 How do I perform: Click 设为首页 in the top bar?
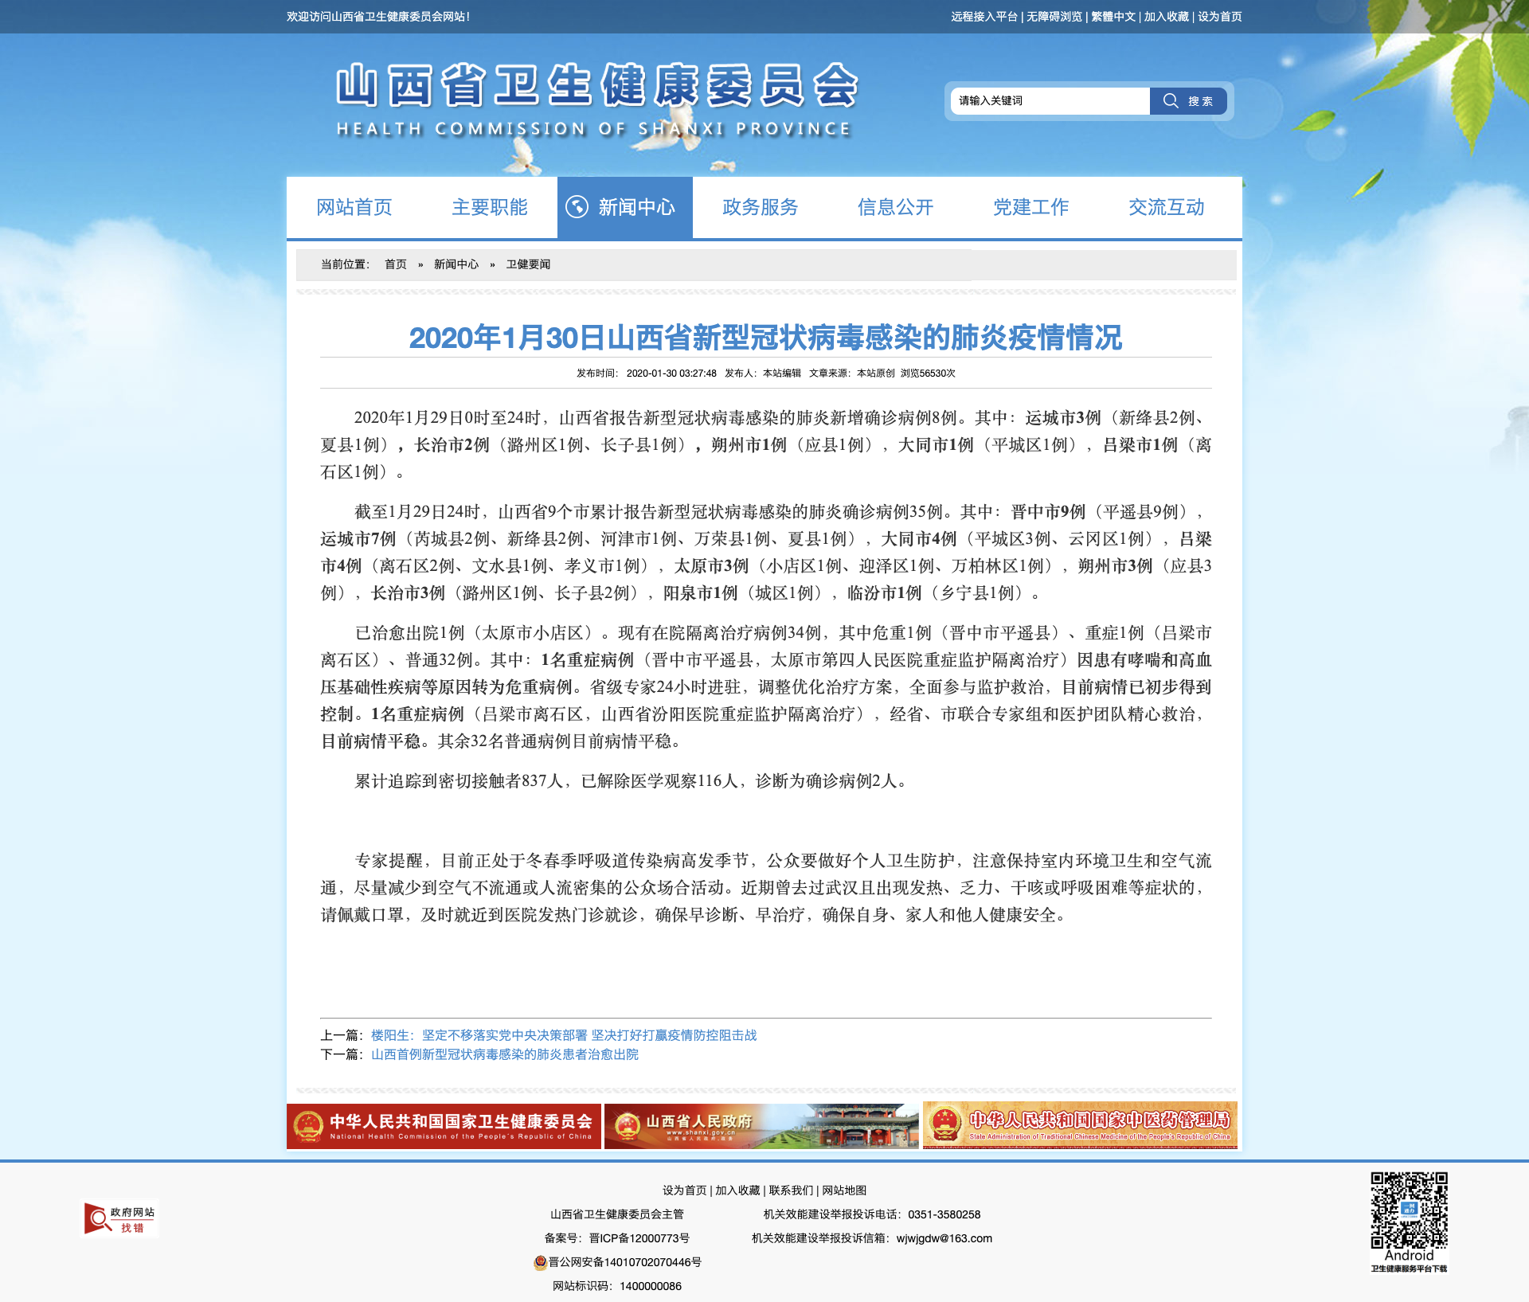tap(1220, 17)
